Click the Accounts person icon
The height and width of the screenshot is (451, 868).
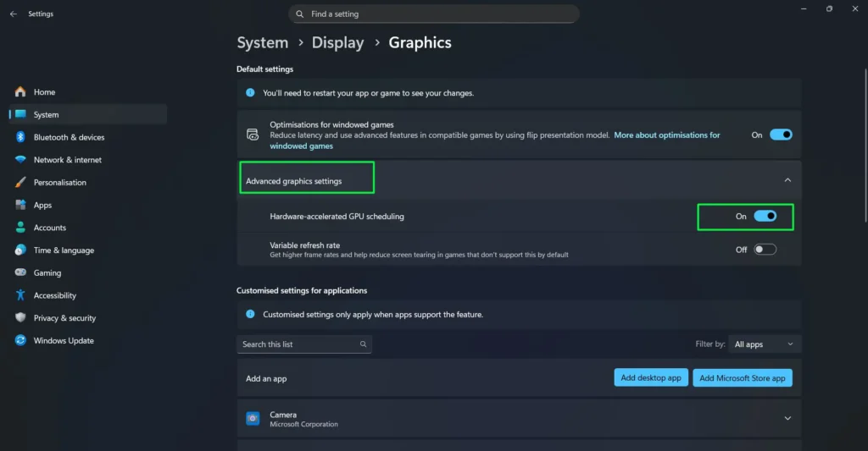[20, 227]
